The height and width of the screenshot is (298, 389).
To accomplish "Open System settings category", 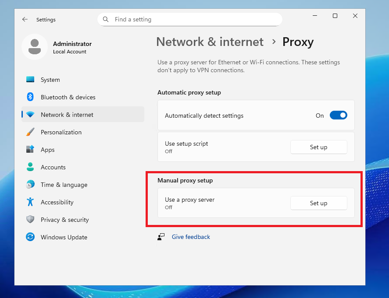I will pyautogui.click(x=83, y=80).
